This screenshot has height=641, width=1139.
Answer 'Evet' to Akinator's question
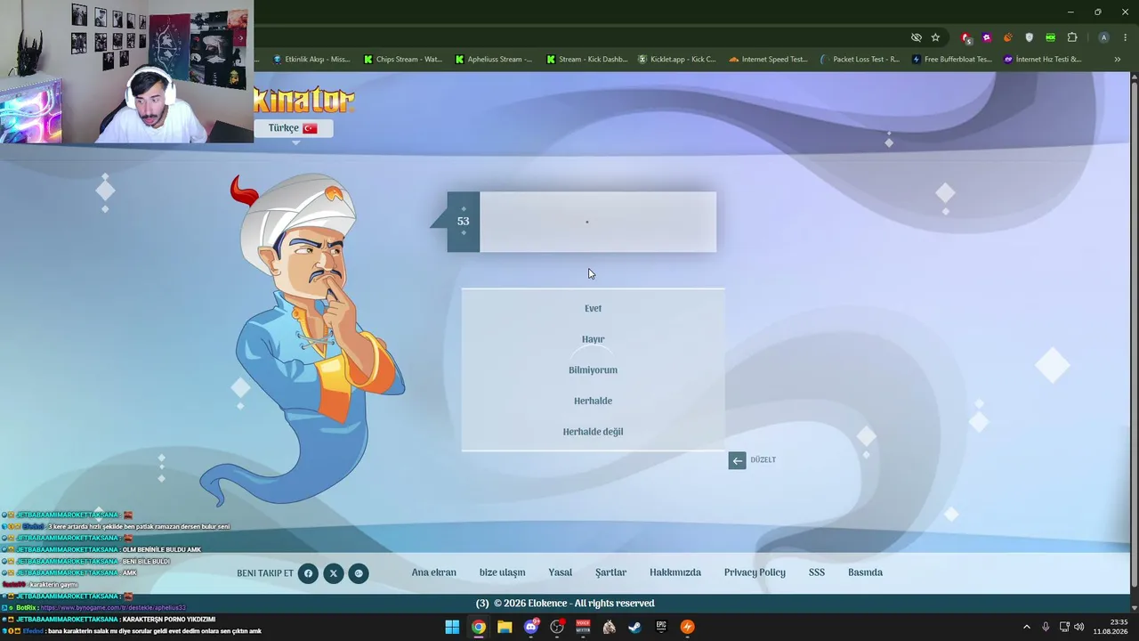pyautogui.click(x=593, y=308)
